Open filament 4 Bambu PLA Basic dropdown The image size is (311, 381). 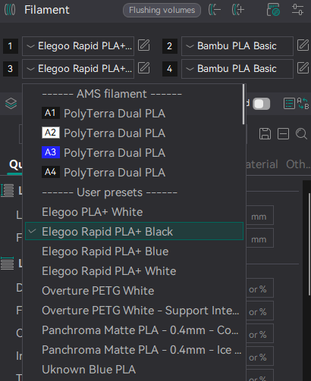pyautogui.click(x=237, y=69)
